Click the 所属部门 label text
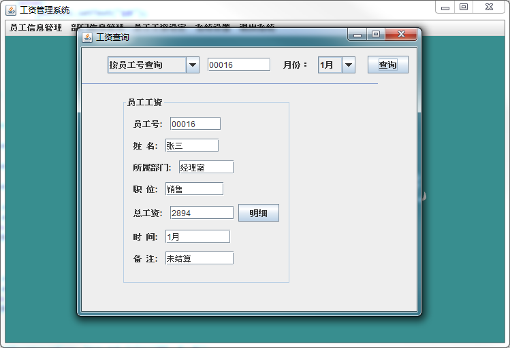The height and width of the screenshot is (348, 510). (x=152, y=167)
